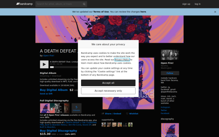The height and width of the screenshot is (137, 219).
Task: Open the band's Twitter link
Action: click(x=164, y=110)
